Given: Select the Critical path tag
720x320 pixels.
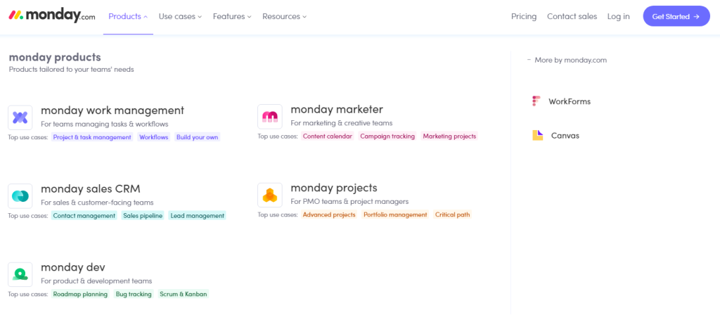Looking at the screenshot, I should [452, 215].
